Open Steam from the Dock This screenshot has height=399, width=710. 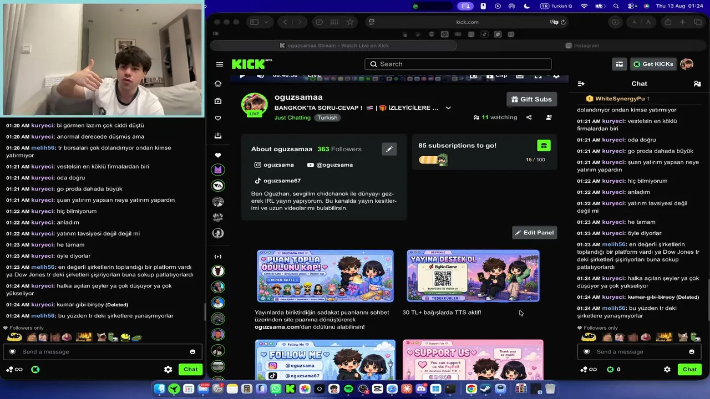pos(485,389)
